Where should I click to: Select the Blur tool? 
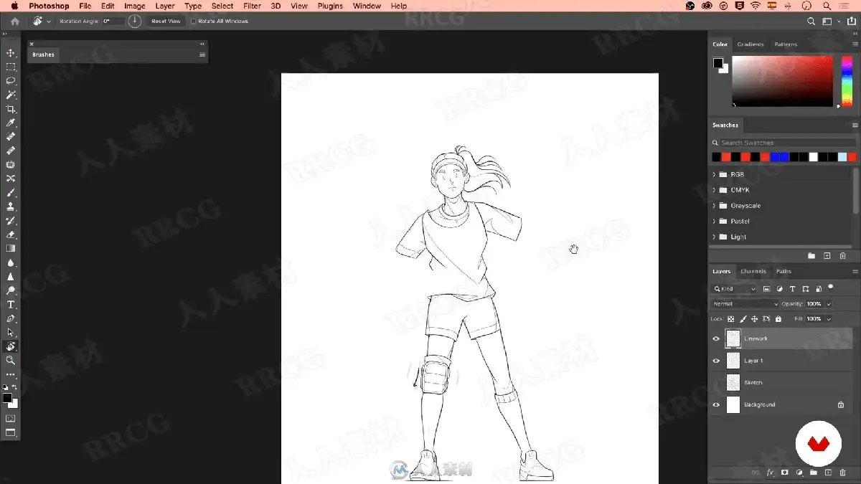11,262
